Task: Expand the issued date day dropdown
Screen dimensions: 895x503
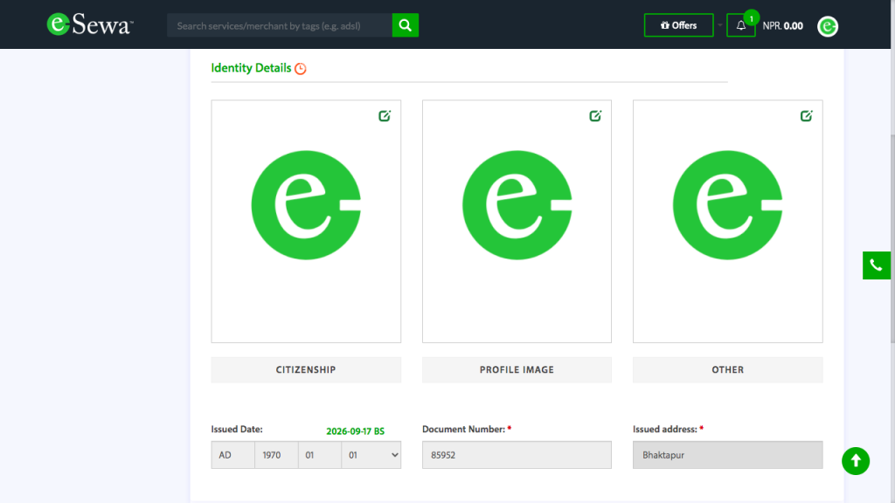Action: click(x=371, y=455)
